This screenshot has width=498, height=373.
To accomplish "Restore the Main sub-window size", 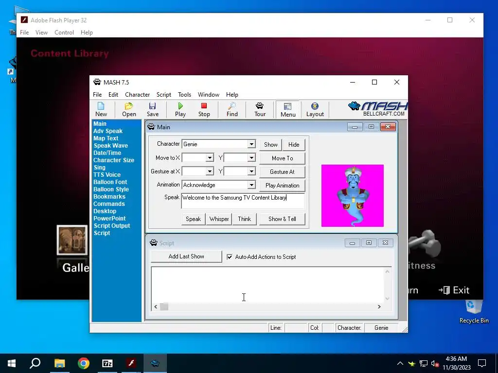I will pyautogui.click(x=371, y=127).
